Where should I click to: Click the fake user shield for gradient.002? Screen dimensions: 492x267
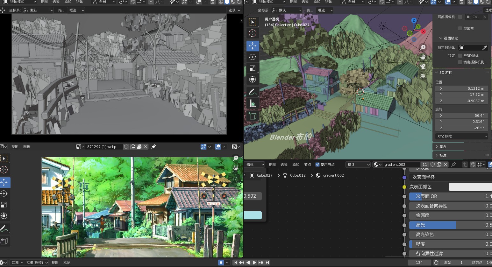(432, 165)
